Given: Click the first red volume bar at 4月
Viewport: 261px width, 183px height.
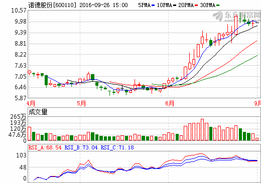Looking at the screenshot, I should [29, 134].
